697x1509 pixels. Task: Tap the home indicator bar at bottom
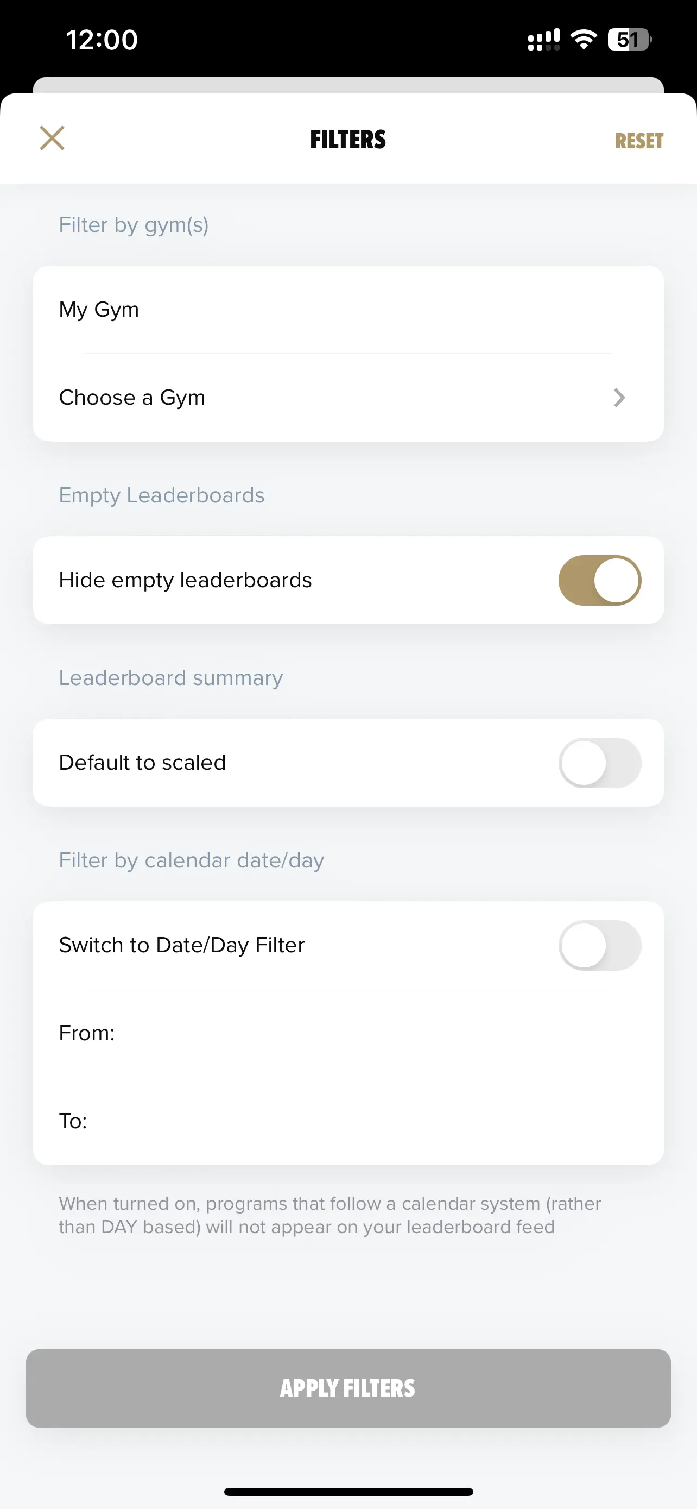(x=348, y=1492)
